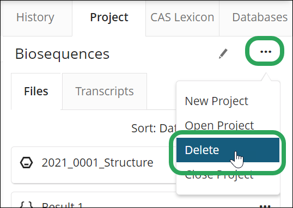Viewport: 293px width, 208px height.
Task: Open the CAS Lexicon tab
Action: pyautogui.click(x=182, y=17)
